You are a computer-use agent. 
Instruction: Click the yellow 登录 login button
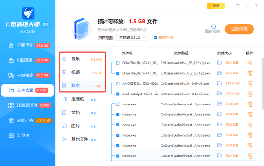pos(216,6)
